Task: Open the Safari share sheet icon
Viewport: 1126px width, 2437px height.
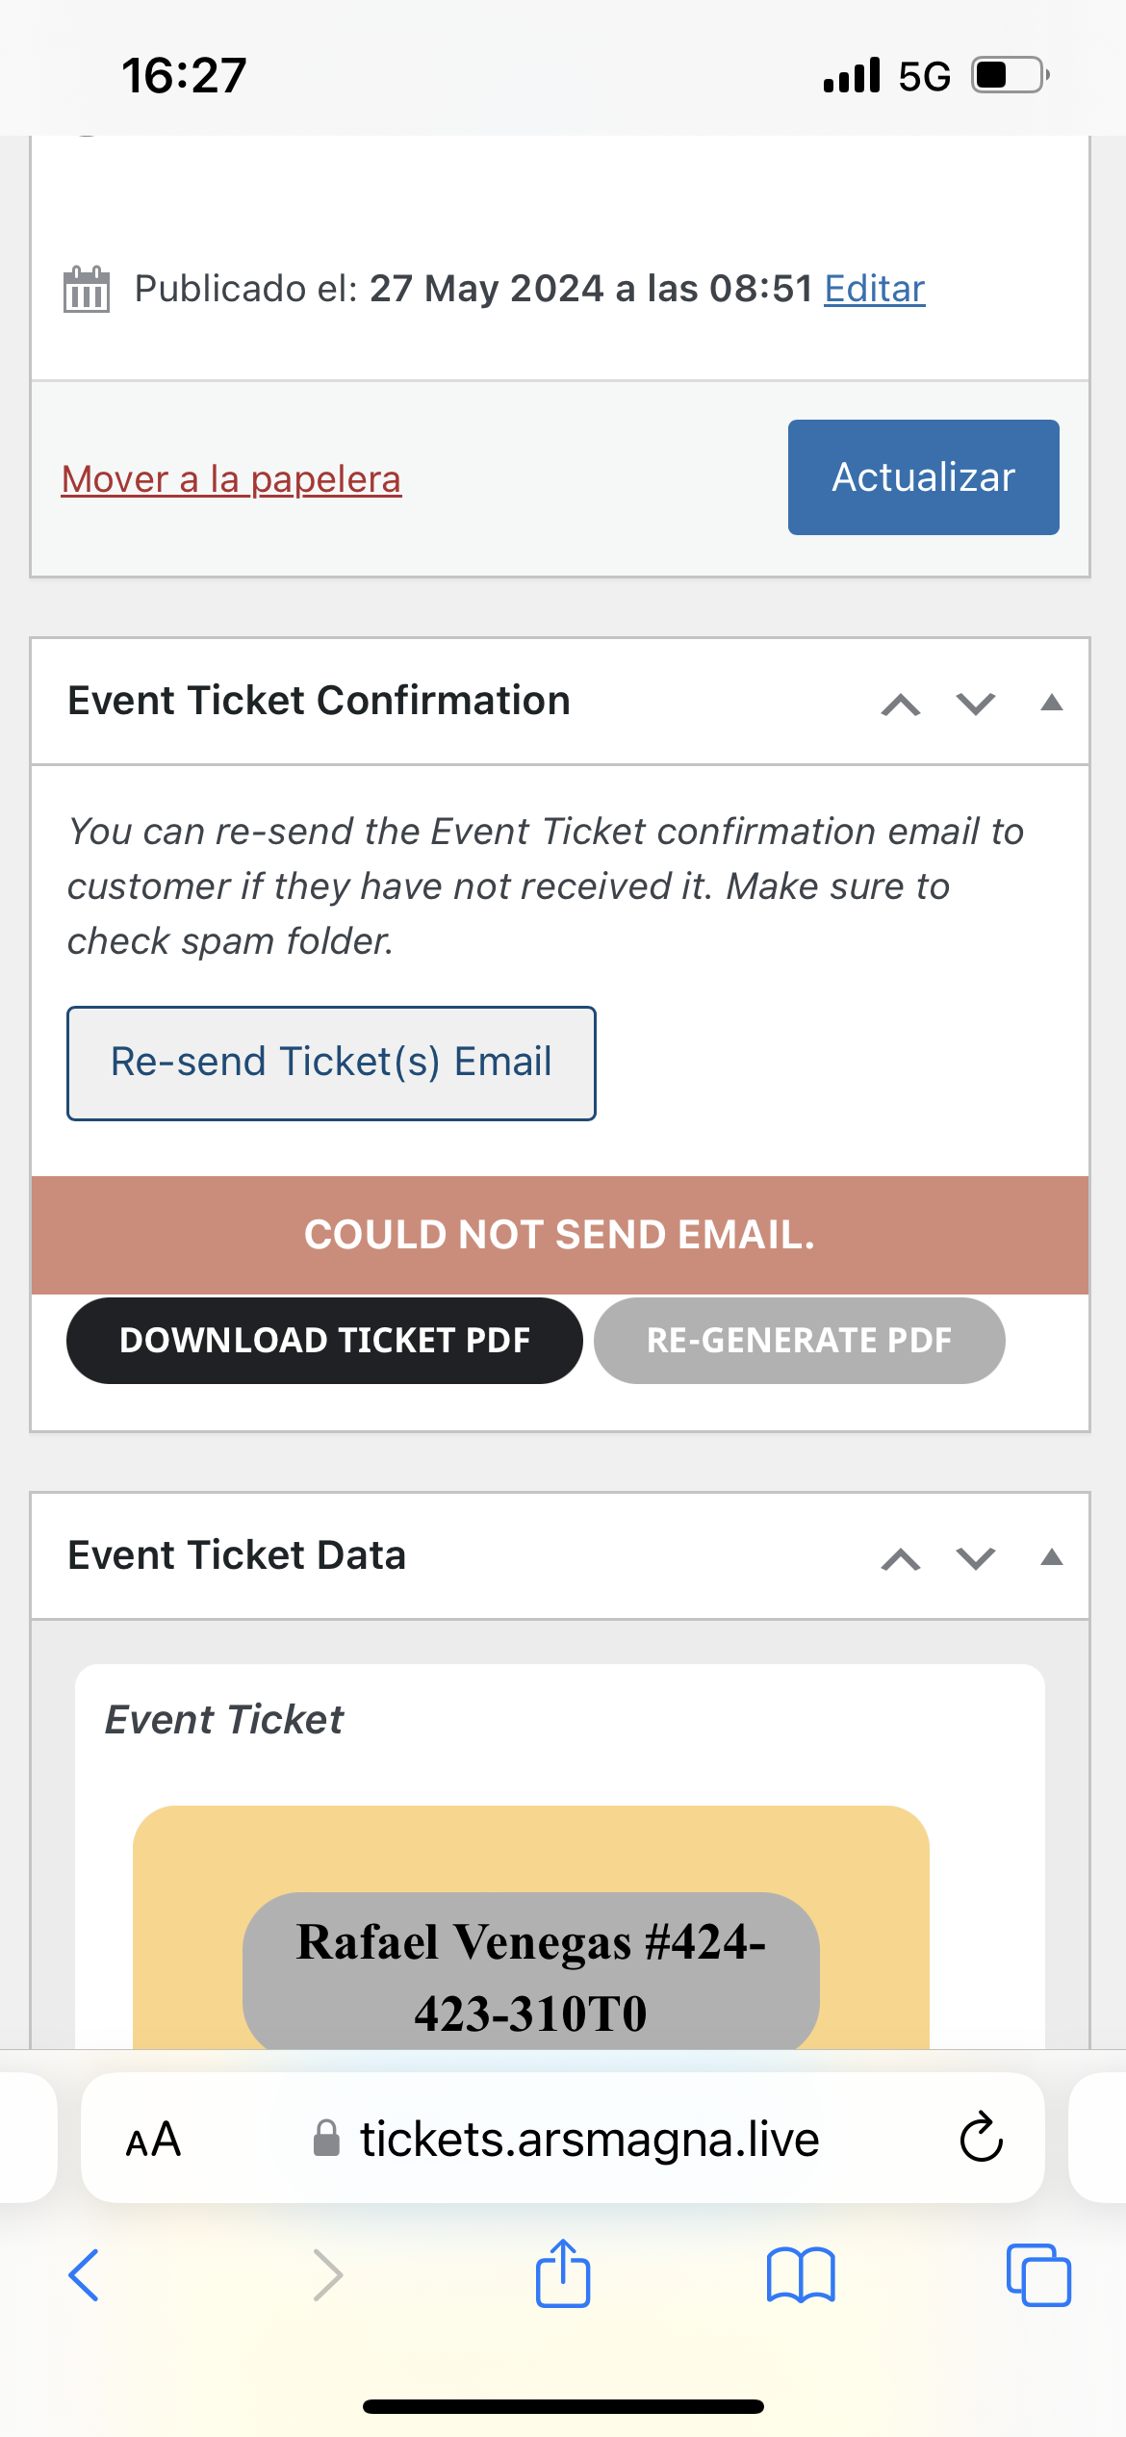Action: pyautogui.click(x=563, y=2273)
